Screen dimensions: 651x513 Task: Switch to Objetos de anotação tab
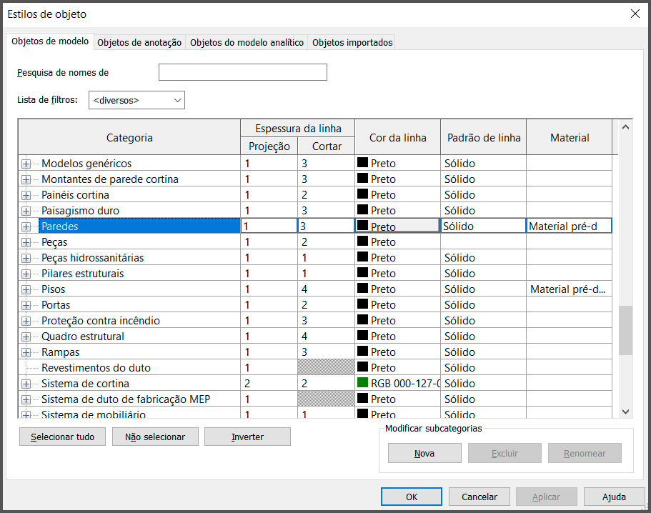[139, 43]
